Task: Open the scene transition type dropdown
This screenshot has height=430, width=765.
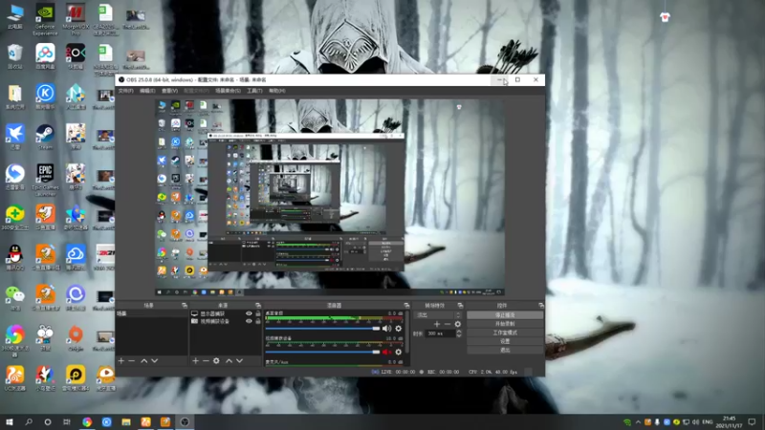Action: tap(438, 315)
